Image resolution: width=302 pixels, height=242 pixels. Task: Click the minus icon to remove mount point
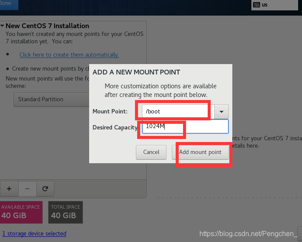pos(27,189)
